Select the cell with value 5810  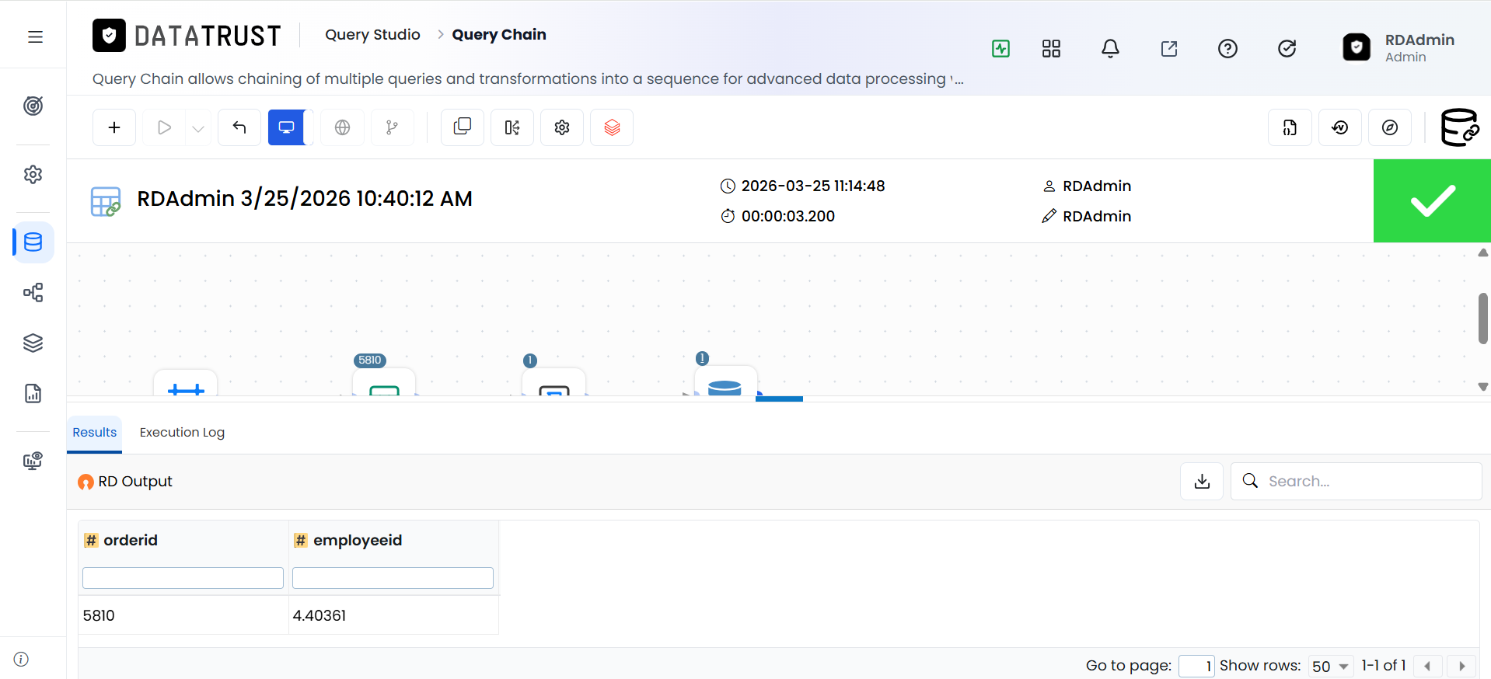[183, 615]
